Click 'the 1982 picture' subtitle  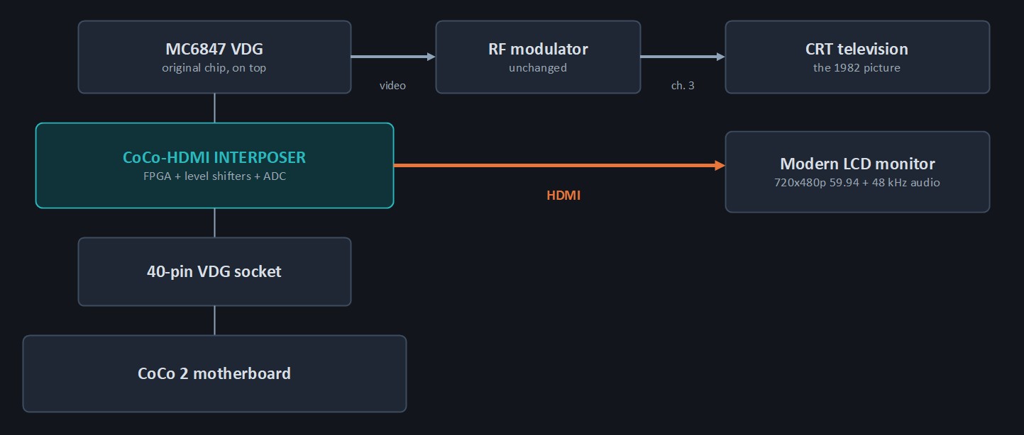857,68
